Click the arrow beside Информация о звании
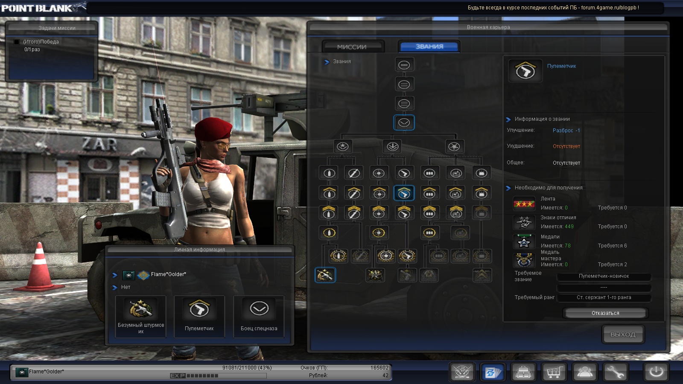Screen dimensions: 683x384 508,119
